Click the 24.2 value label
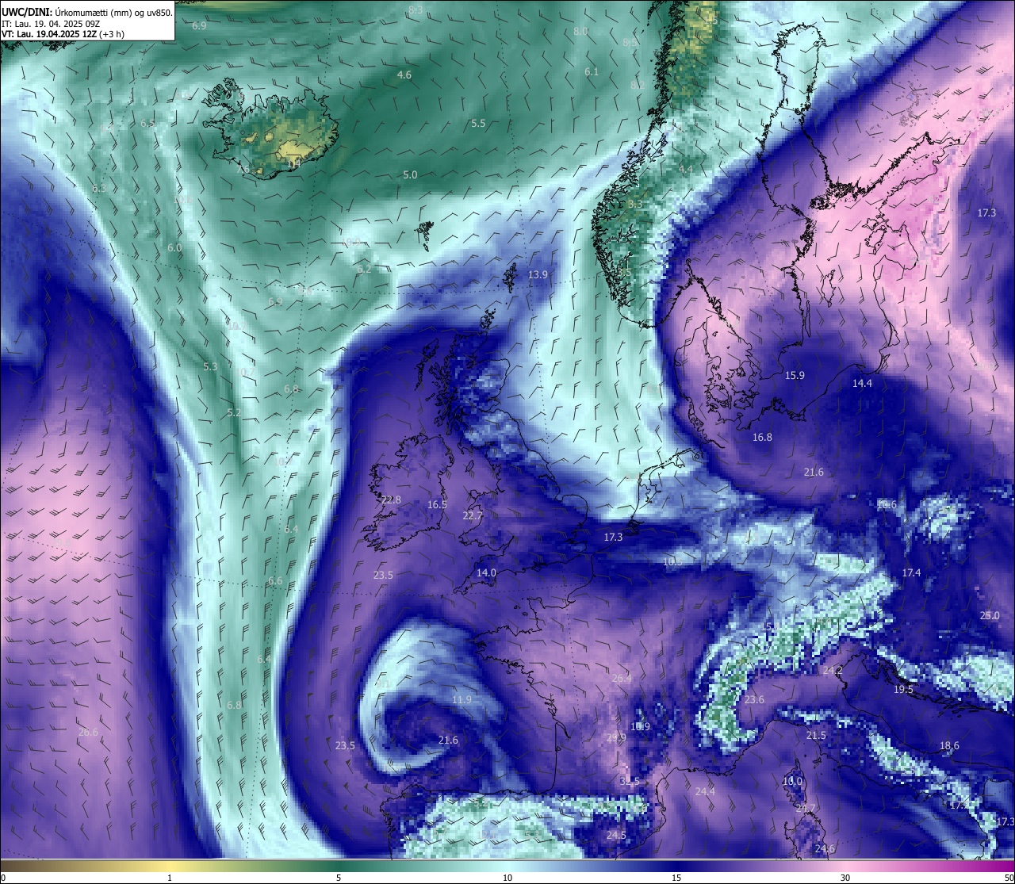Screen dimensions: 1015x884 click(833, 670)
